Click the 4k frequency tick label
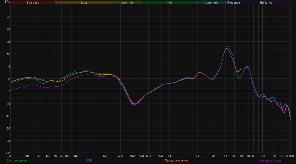The image size is (296, 164). point(225,156)
